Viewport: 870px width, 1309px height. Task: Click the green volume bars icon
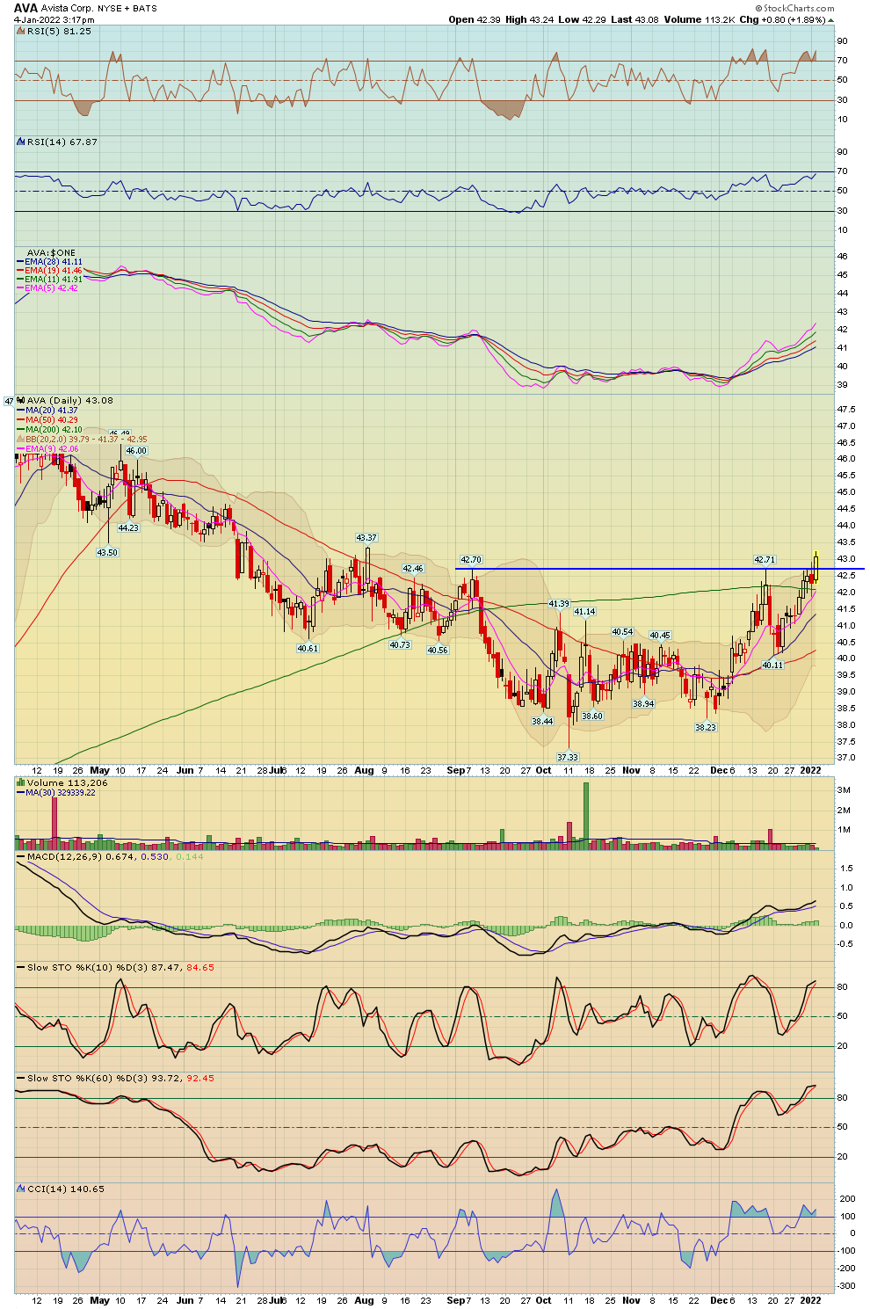coord(21,782)
